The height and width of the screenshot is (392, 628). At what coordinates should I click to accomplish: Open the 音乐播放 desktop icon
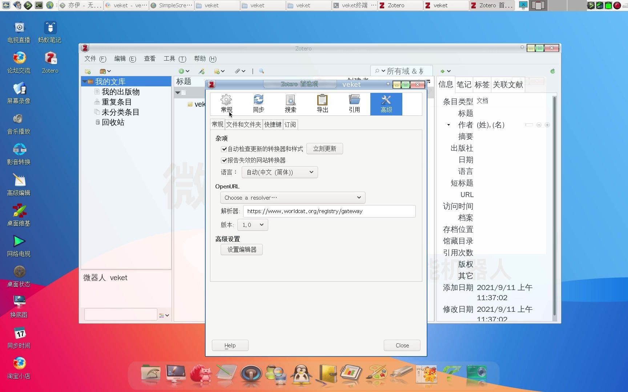coord(19,123)
